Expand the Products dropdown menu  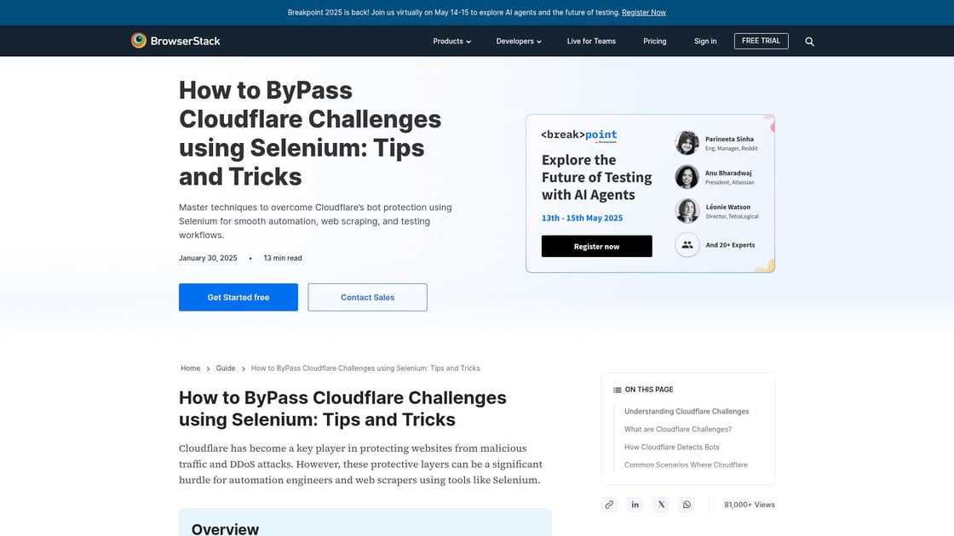click(x=451, y=42)
